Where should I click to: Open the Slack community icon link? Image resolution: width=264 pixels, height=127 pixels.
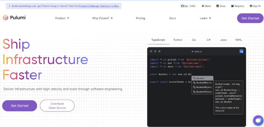(203, 6)
